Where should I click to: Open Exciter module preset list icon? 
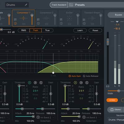point(61,20)
